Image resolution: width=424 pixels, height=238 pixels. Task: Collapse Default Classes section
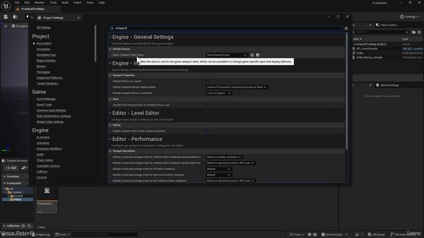point(111,49)
